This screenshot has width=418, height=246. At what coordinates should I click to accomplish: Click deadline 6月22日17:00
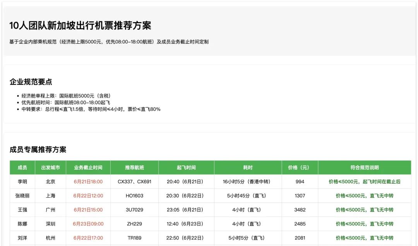[x=88, y=238]
